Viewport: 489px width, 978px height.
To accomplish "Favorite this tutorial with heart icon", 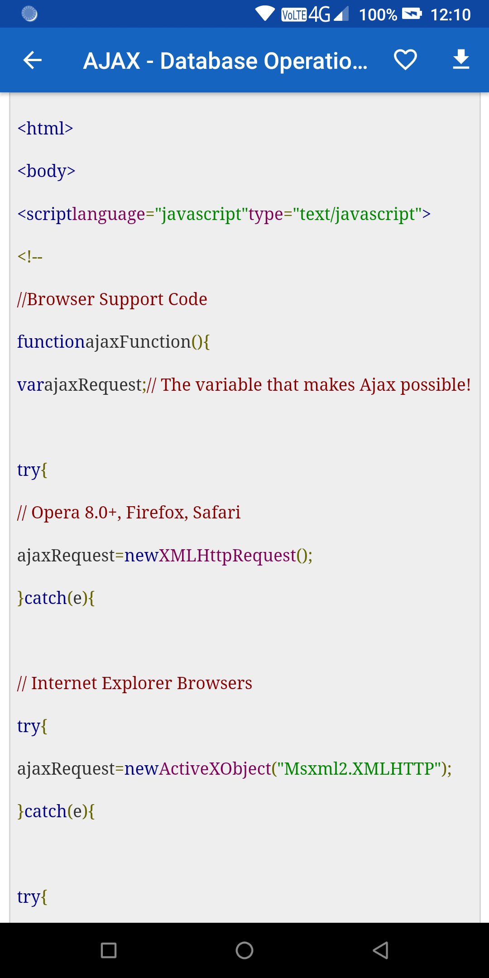I will [x=405, y=60].
